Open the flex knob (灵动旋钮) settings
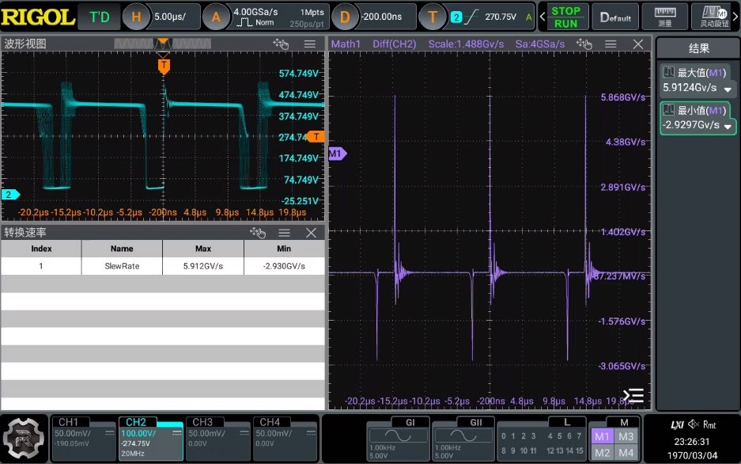 [x=714, y=17]
